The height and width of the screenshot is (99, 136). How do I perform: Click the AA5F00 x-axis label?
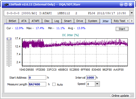118,70
